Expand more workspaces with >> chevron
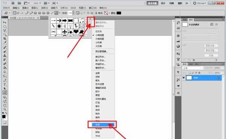Screen dimensions: 226x139 [187, 3]
